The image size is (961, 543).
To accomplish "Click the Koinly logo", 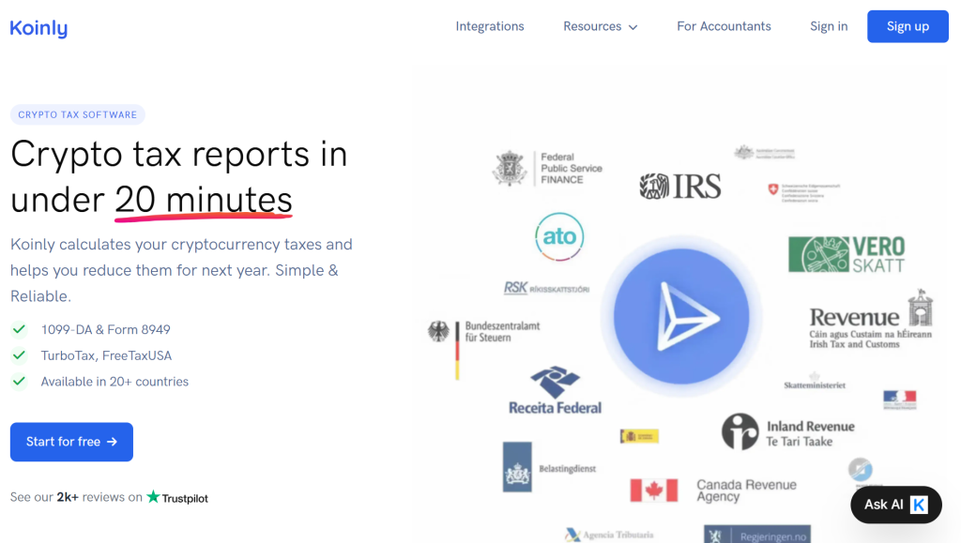I will pyautogui.click(x=38, y=28).
